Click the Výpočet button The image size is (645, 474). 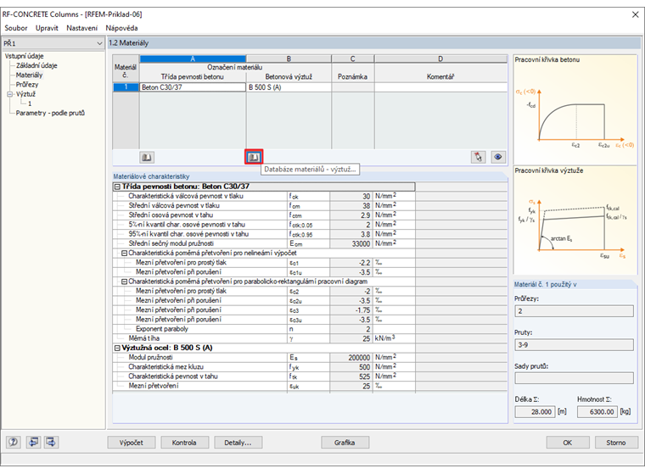click(x=132, y=443)
